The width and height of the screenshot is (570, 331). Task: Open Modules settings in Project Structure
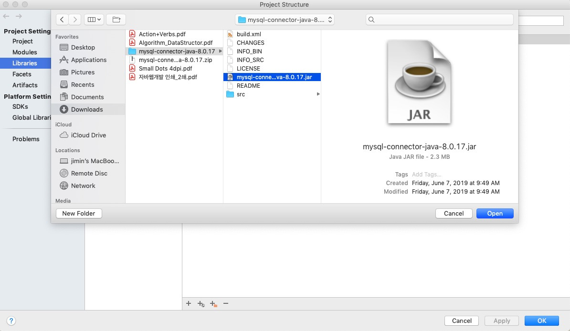pyautogui.click(x=25, y=52)
